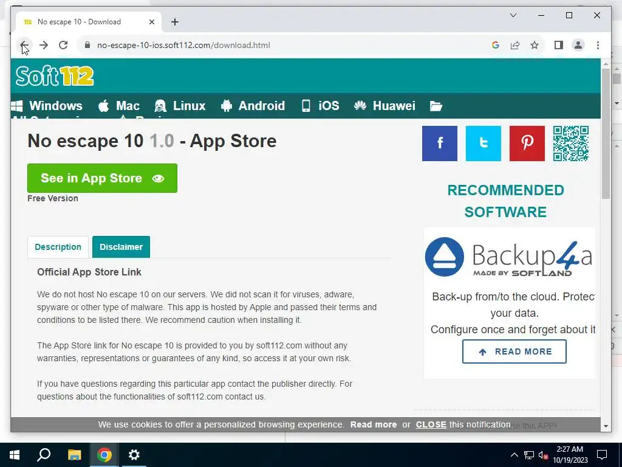Click the browser forward arrow
622x467 pixels.
pyautogui.click(x=44, y=45)
